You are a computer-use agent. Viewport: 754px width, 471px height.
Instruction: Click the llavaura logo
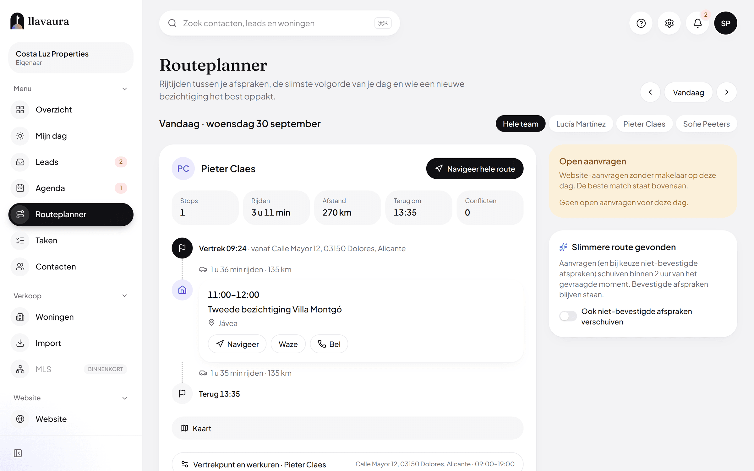click(40, 21)
